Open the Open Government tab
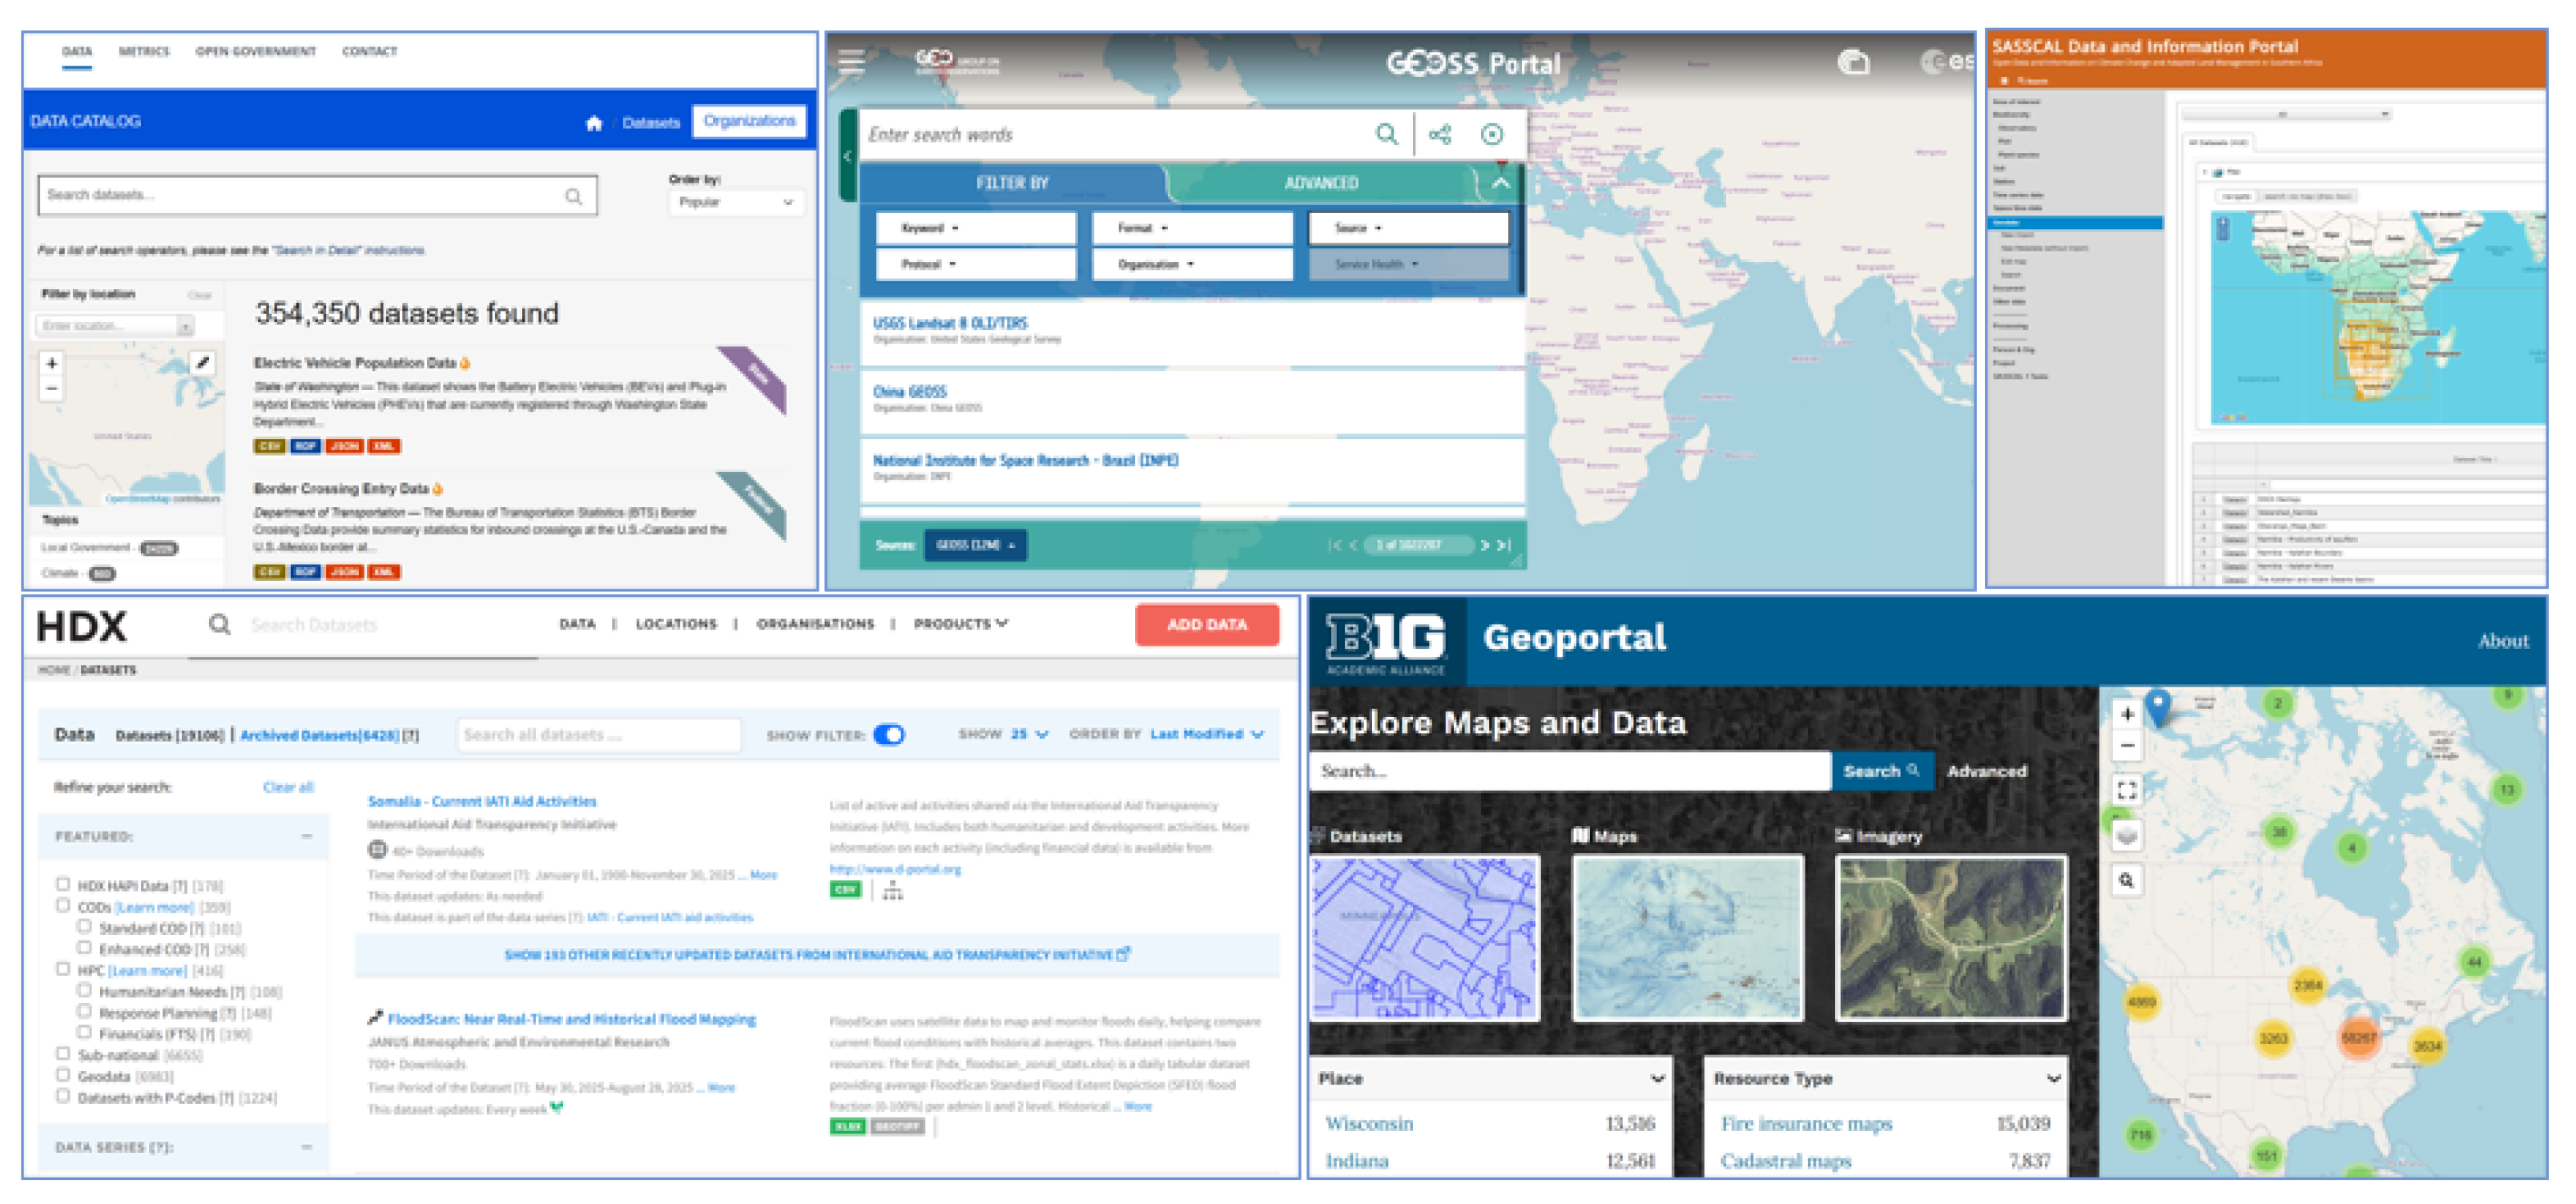Image resolution: width=2576 pixels, height=1204 pixels. [x=255, y=51]
